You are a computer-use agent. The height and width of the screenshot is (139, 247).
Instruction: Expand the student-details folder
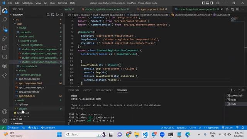tap(19, 41)
